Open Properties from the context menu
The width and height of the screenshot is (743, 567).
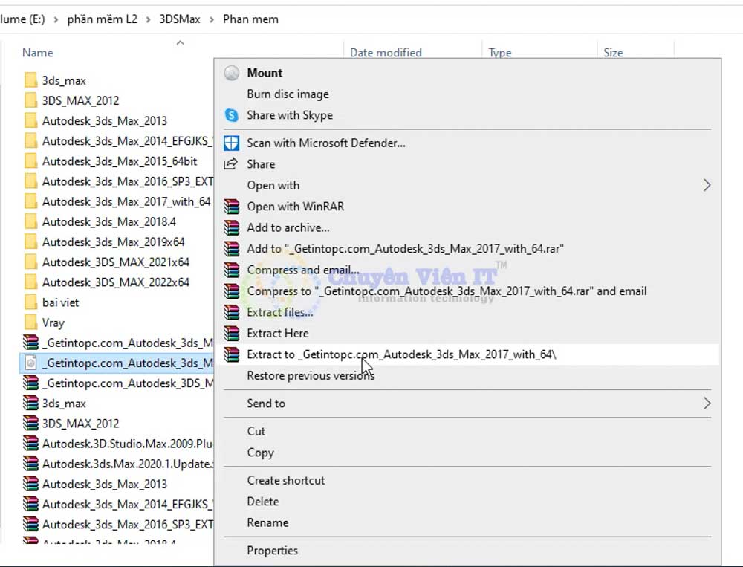[x=273, y=551]
